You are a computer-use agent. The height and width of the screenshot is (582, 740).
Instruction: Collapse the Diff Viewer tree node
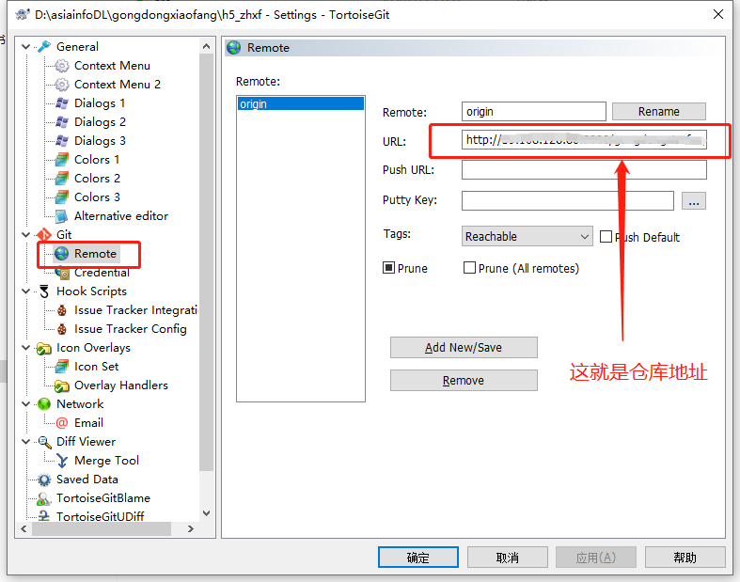click(26, 442)
